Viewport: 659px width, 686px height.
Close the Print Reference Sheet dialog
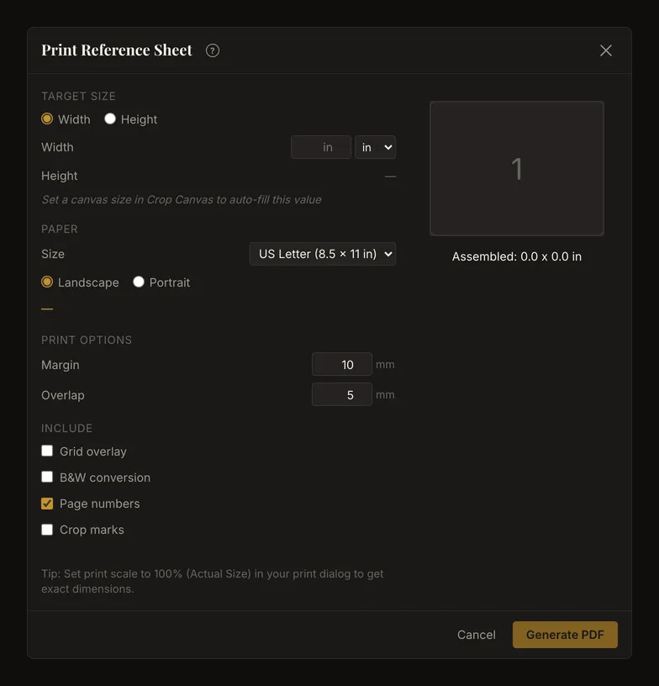tap(606, 50)
